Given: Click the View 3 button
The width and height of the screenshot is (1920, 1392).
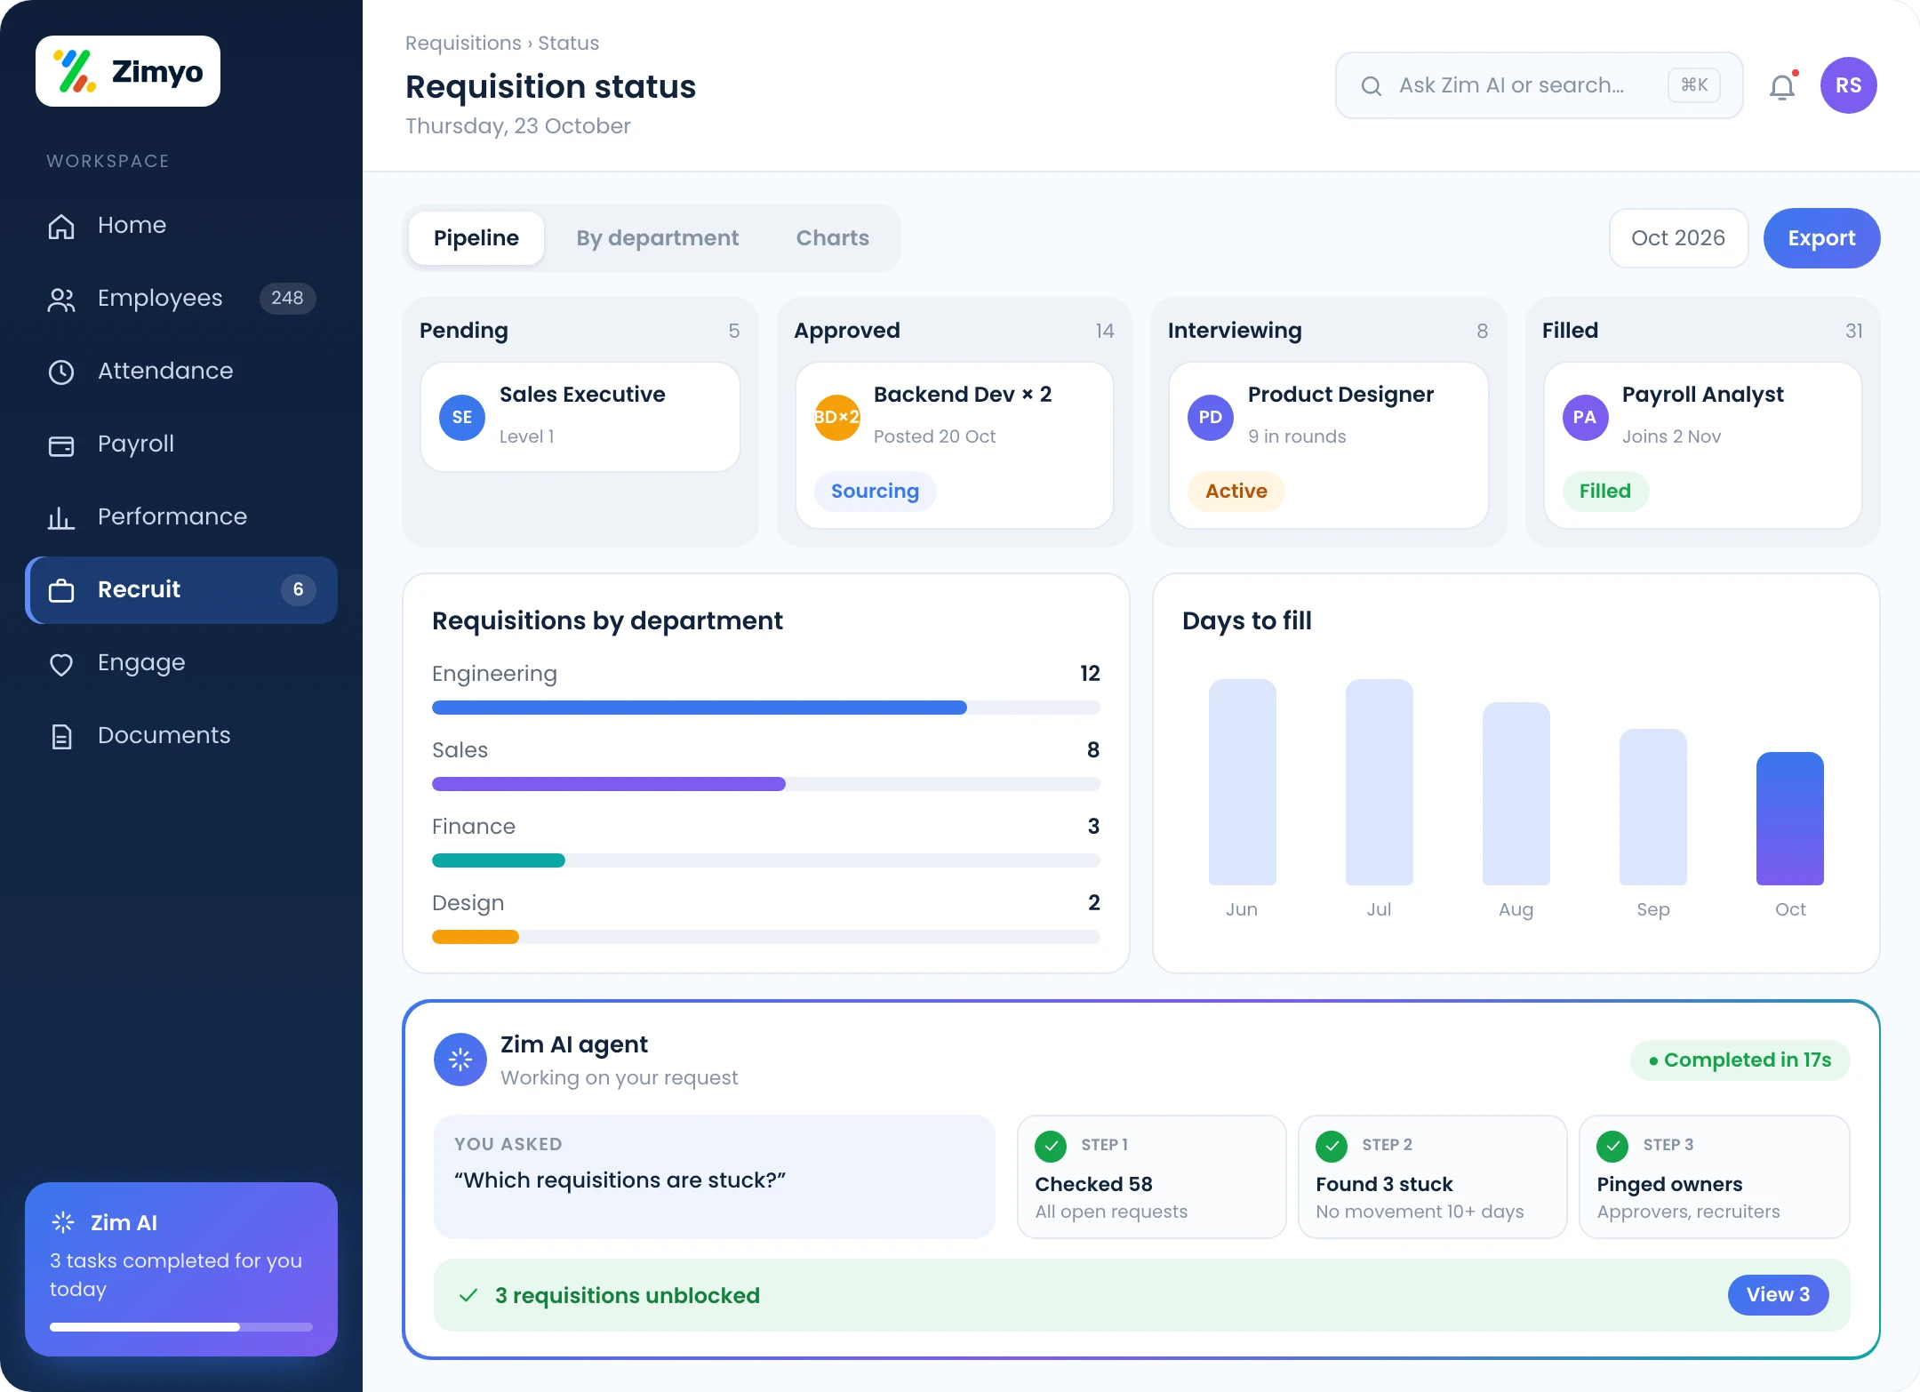Looking at the screenshot, I should (1778, 1295).
